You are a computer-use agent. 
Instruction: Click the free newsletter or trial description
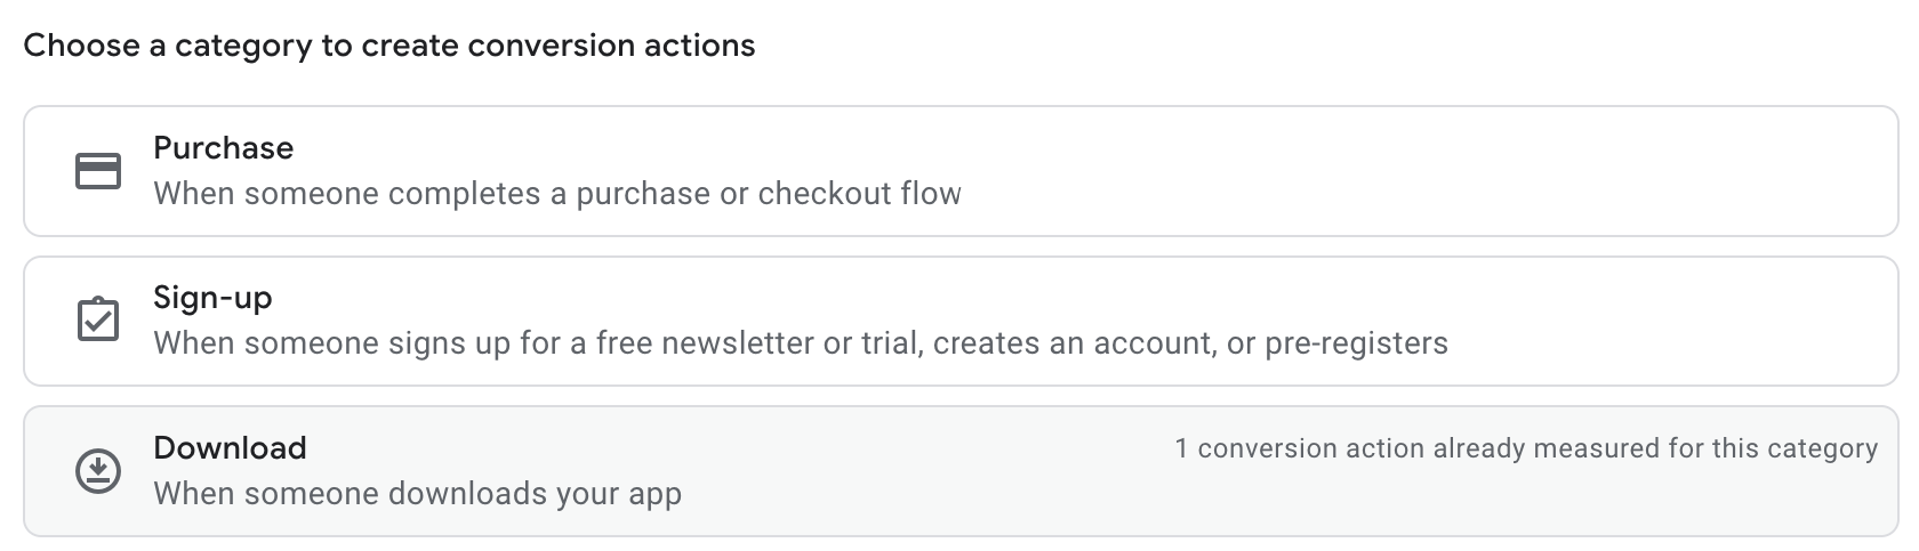(801, 343)
